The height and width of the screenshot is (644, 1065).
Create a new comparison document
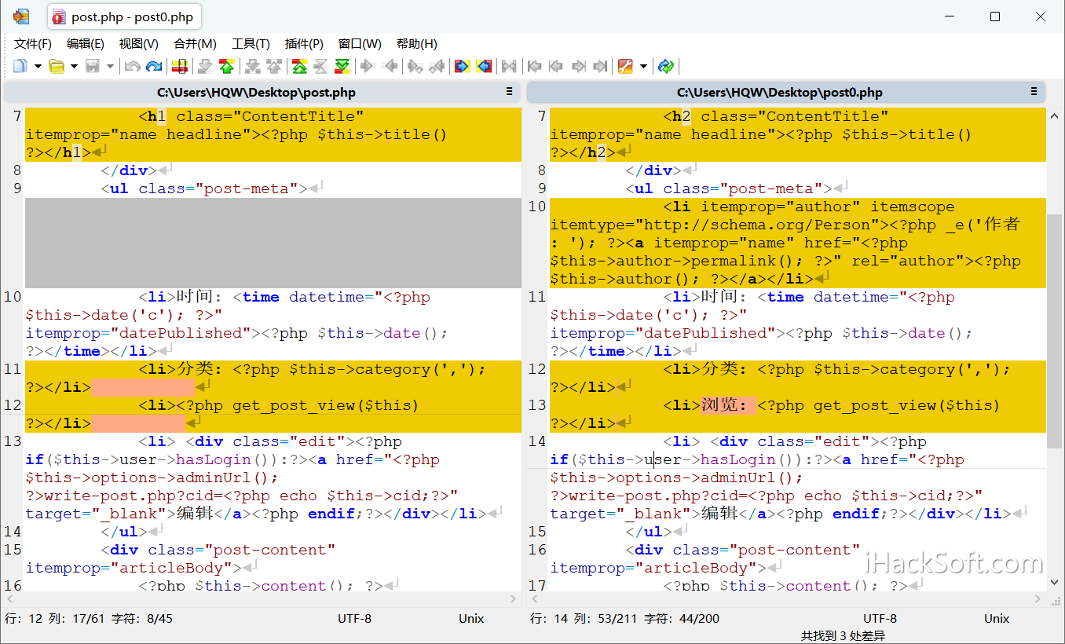pos(20,66)
